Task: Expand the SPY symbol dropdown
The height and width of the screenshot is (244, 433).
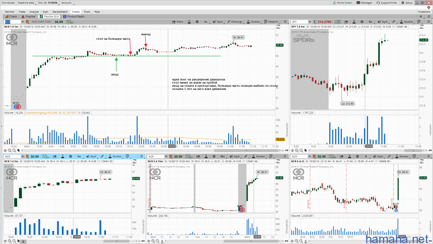Action: click(x=310, y=22)
